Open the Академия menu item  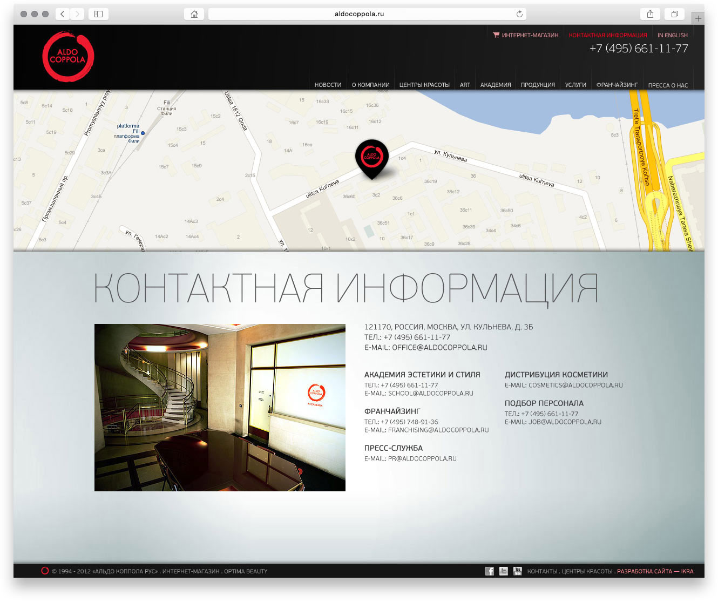coord(496,85)
